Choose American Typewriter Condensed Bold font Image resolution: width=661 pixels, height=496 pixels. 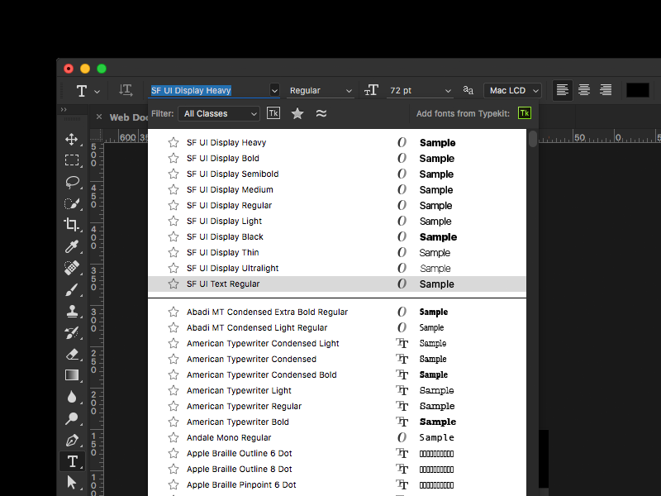[x=337, y=375]
